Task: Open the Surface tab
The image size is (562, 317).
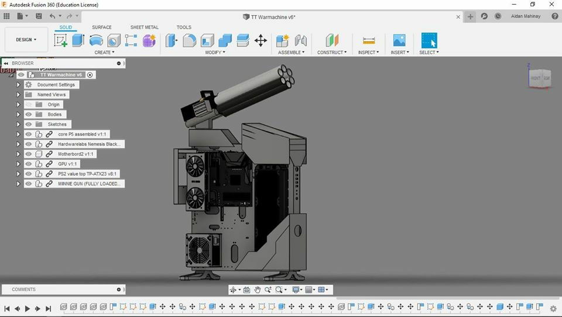Action: [x=101, y=27]
